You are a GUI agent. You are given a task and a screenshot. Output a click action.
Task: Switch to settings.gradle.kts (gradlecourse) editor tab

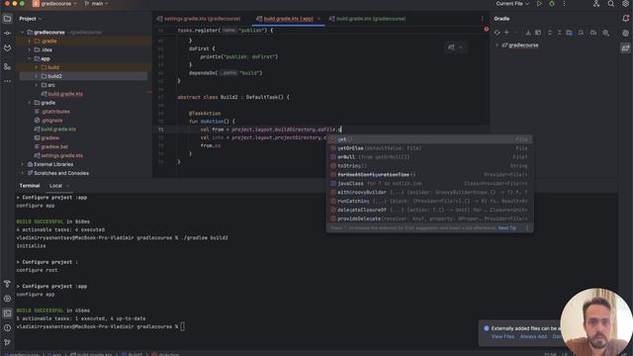pos(199,19)
